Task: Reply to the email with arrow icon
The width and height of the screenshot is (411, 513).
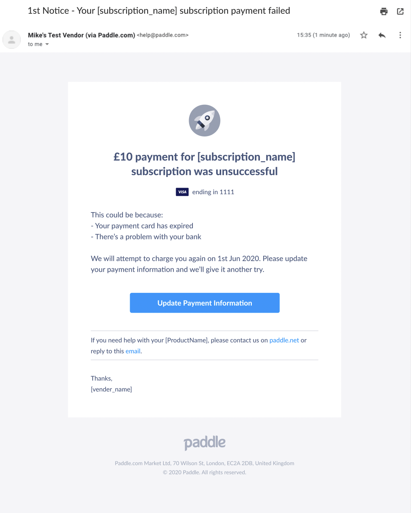Action: pos(382,35)
